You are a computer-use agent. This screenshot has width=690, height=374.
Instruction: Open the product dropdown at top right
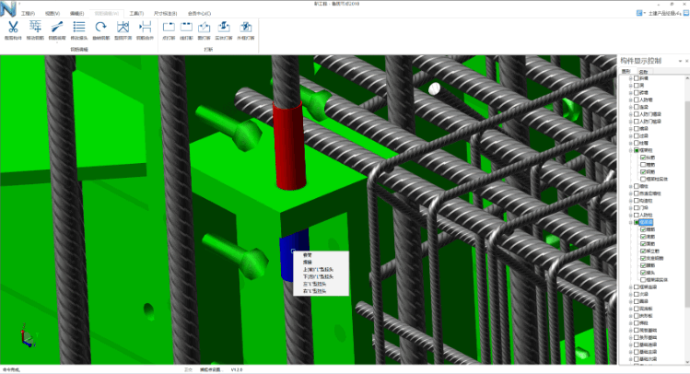point(654,14)
